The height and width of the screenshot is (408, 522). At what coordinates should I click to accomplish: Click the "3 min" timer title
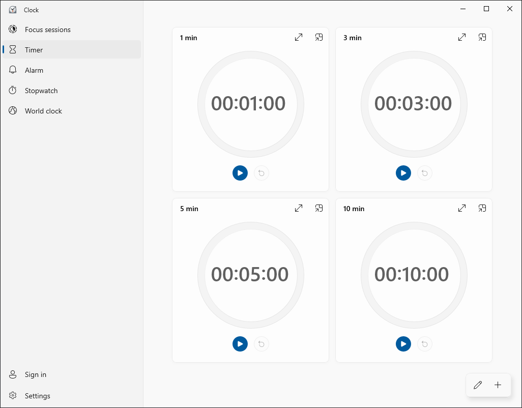click(353, 38)
